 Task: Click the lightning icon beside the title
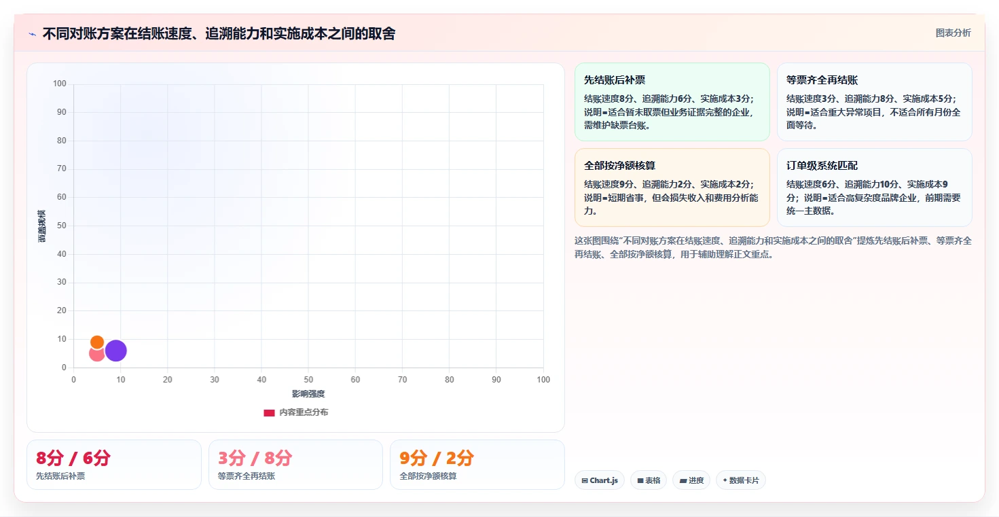coord(33,34)
